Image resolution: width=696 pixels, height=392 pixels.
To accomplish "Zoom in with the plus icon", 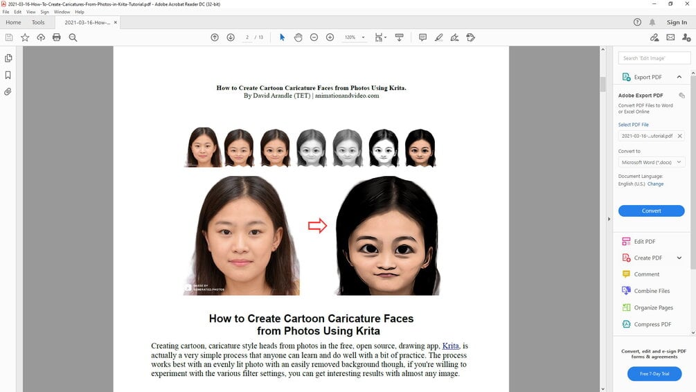I will (x=330, y=37).
